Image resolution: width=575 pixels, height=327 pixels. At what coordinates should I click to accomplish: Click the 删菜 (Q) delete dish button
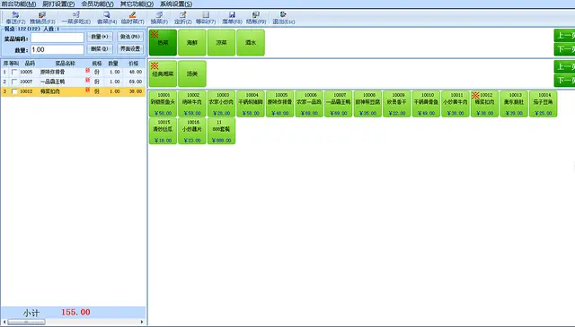pos(100,49)
